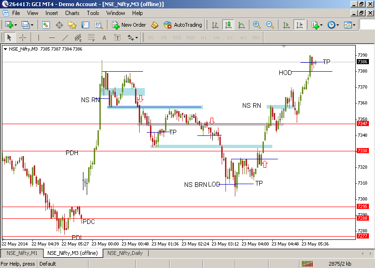Open the View menu
The height and width of the screenshot is (268, 375).
click(32, 13)
